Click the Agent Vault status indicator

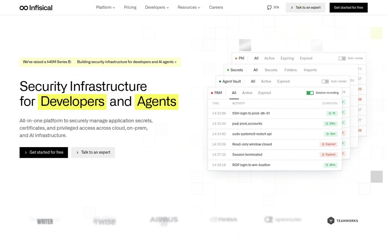point(220,82)
